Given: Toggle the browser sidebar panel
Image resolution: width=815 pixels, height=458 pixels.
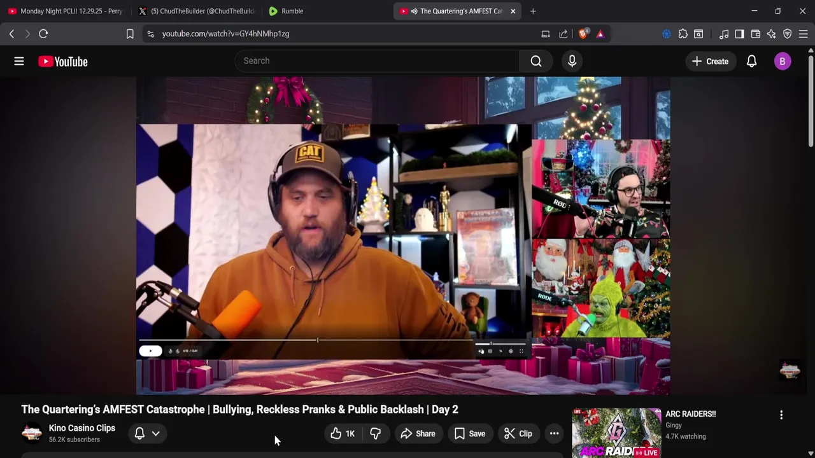Looking at the screenshot, I should [739, 34].
